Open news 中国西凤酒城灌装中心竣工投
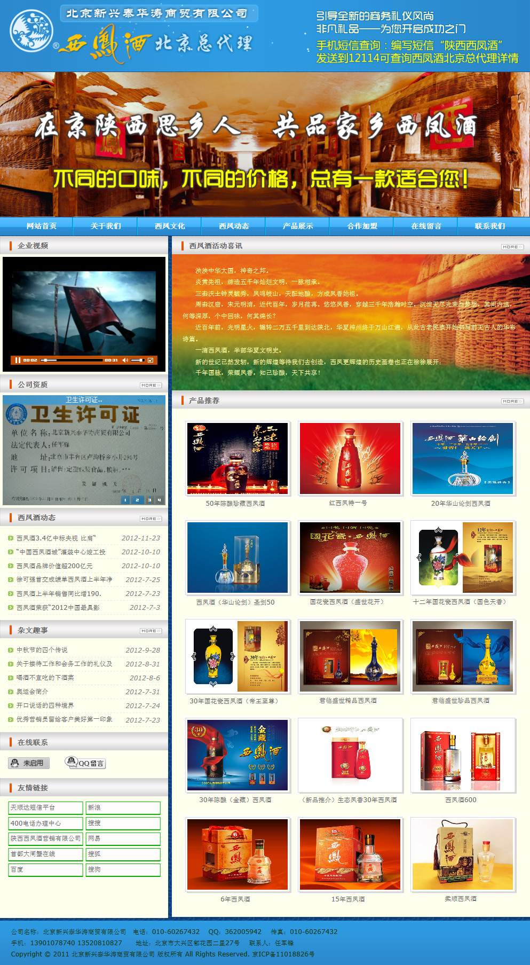Viewport: 530px width, 965px height. tap(61, 552)
